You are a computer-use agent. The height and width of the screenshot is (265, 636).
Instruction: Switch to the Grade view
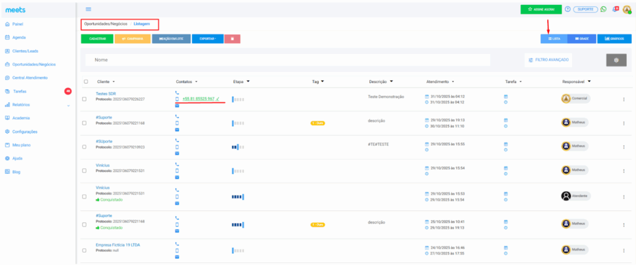click(578, 38)
